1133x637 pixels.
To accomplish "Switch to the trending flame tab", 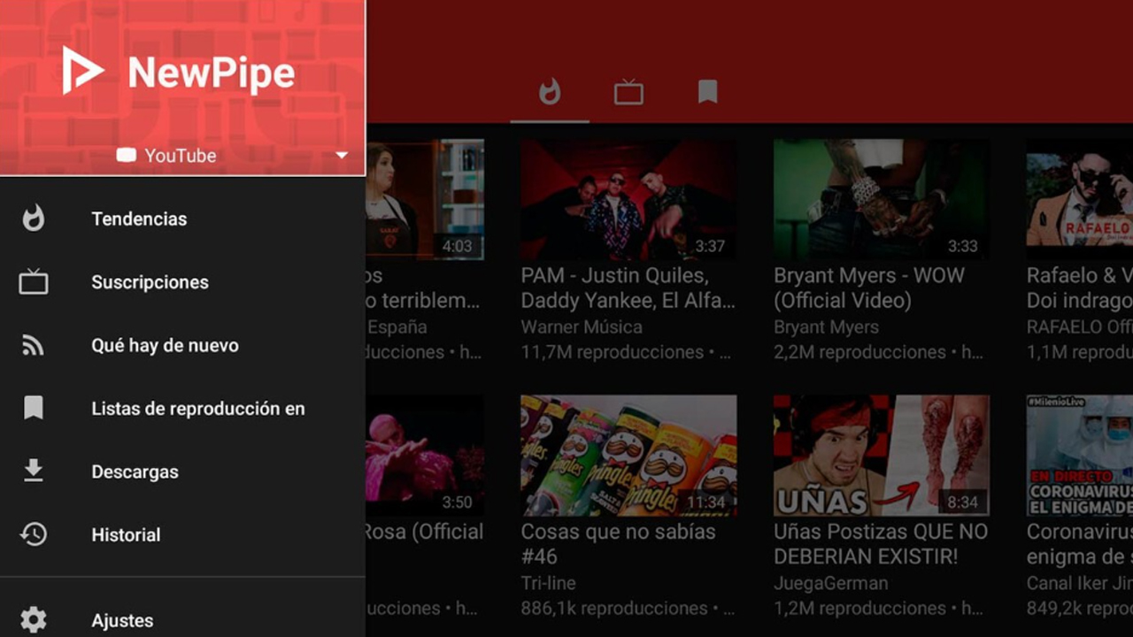I will tap(550, 92).
